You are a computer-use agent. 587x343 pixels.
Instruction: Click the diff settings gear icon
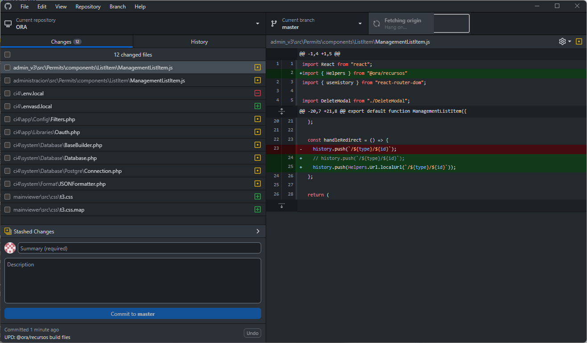pyautogui.click(x=562, y=41)
